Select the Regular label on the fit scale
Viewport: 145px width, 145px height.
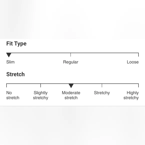point(71,62)
